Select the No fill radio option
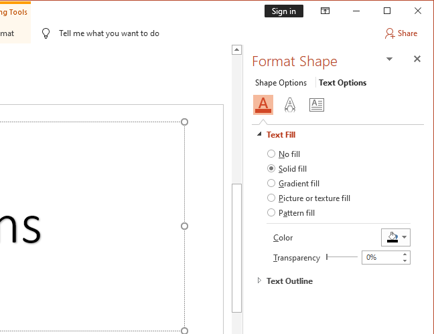Screen dimensions: 434x334 click(x=271, y=154)
